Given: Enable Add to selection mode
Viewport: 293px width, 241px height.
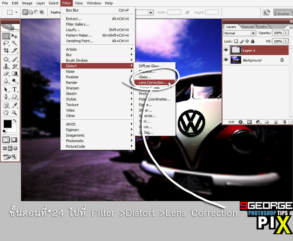Looking at the screenshot, I should pos(30,12).
